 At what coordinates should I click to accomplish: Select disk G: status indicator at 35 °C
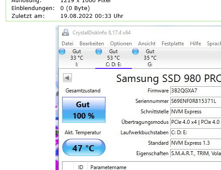tap(135, 51)
